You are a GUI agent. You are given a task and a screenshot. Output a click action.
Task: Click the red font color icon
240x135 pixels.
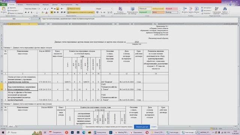click(46, 12)
